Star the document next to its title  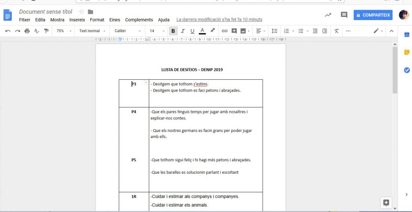81,12
